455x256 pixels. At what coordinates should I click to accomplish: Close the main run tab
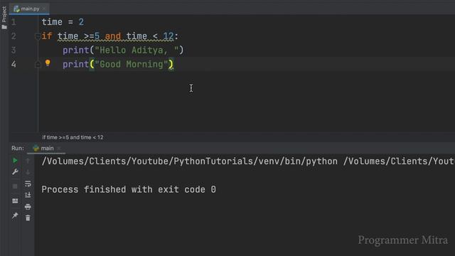click(x=59, y=149)
